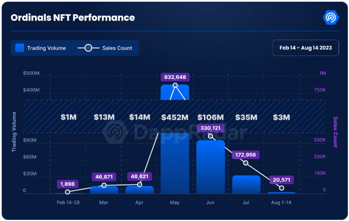
Task: Toggle the Sales Count legend item
Action: 105,48
